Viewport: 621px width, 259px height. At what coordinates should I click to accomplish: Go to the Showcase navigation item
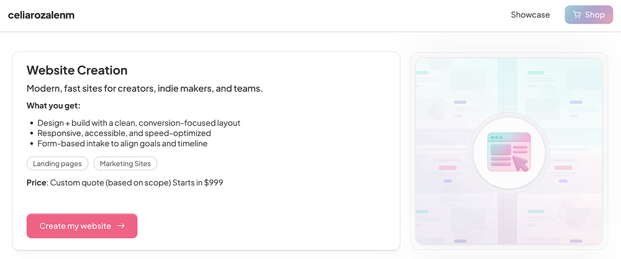pyautogui.click(x=530, y=15)
